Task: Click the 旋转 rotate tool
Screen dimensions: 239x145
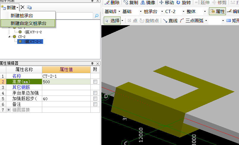Action: 184,2
